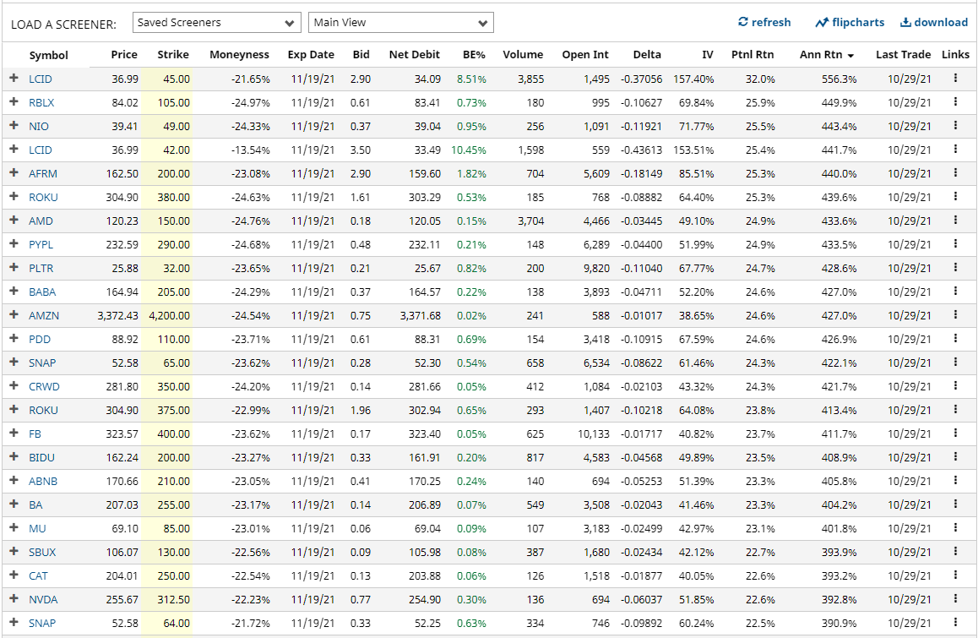Reverse the Ann Rtn column sort
This screenshot has width=978, height=638.
click(827, 54)
